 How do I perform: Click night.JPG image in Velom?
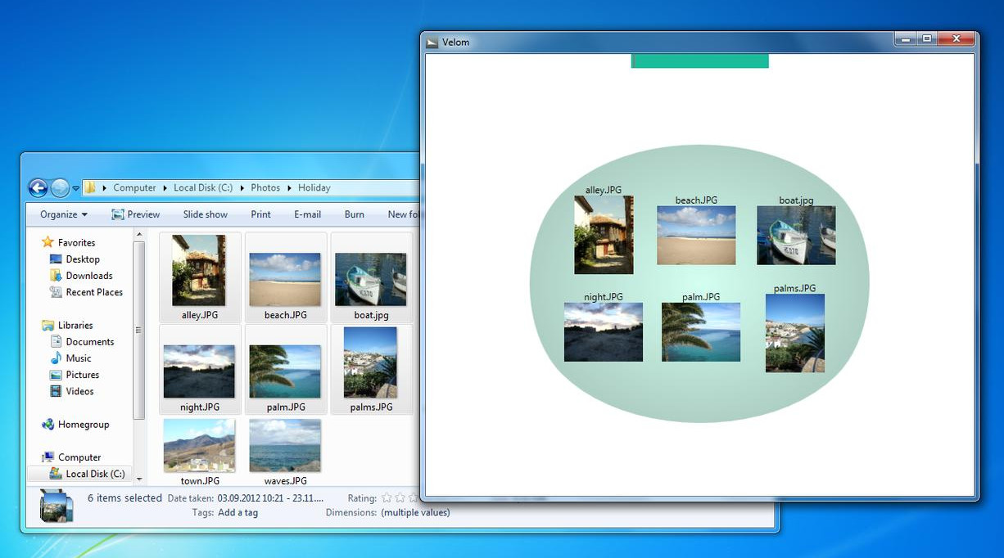click(604, 332)
